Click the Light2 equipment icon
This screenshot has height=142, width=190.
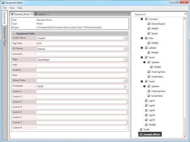coord(146,105)
